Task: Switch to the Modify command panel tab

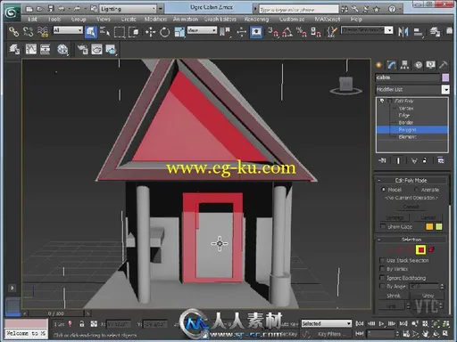Action: [392, 65]
